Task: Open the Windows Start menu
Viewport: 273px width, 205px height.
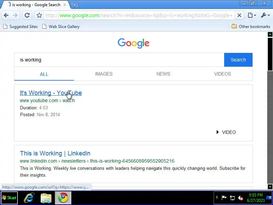Action: [x=9, y=198]
